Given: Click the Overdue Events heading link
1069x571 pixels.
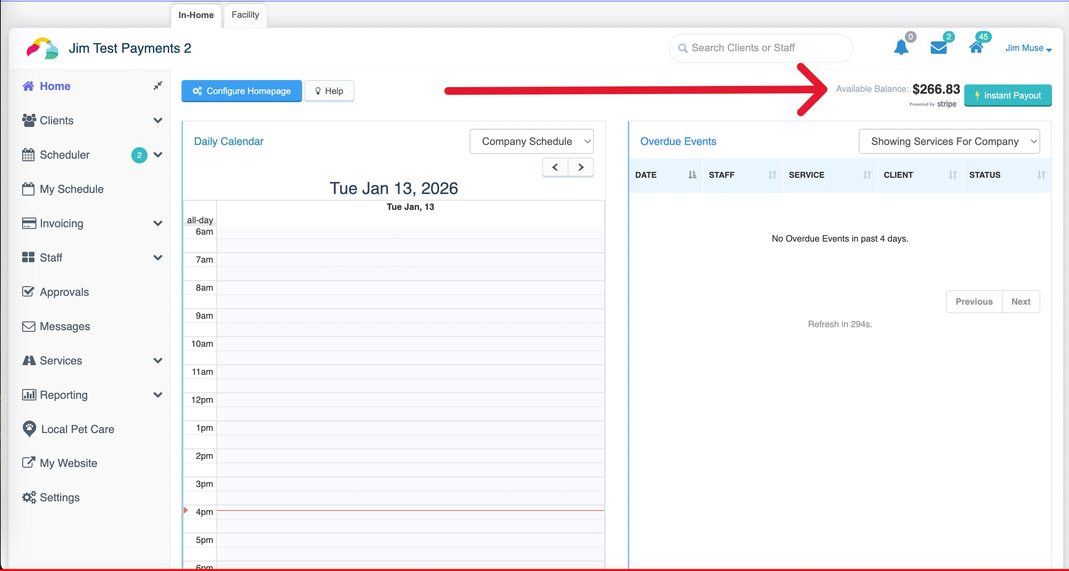Looking at the screenshot, I should tap(678, 142).
